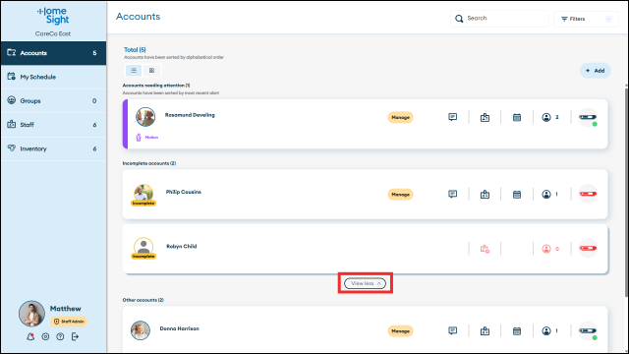This screenshot has width=629, height=354.
Task: Click Robyn Child's placeholder avatar
Action: 143,247
